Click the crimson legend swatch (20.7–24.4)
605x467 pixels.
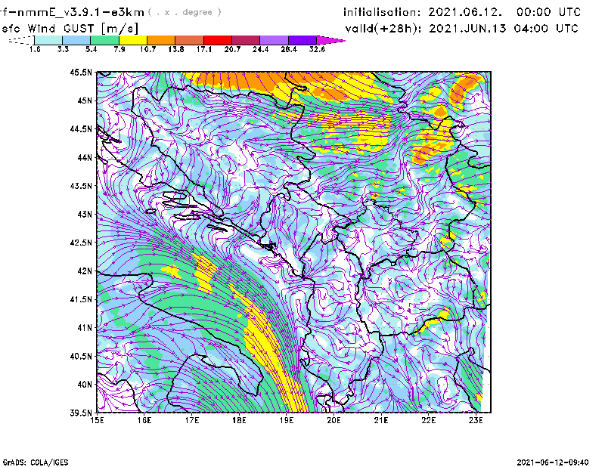pyautogui.click(x=247, y=40)
